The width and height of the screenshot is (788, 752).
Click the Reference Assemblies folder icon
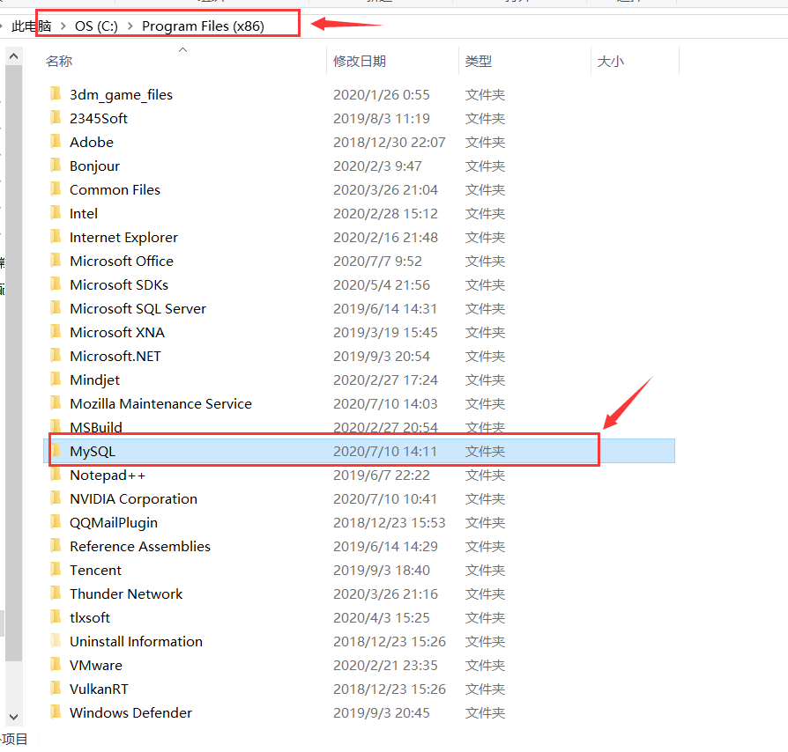(x=56, y=545)
